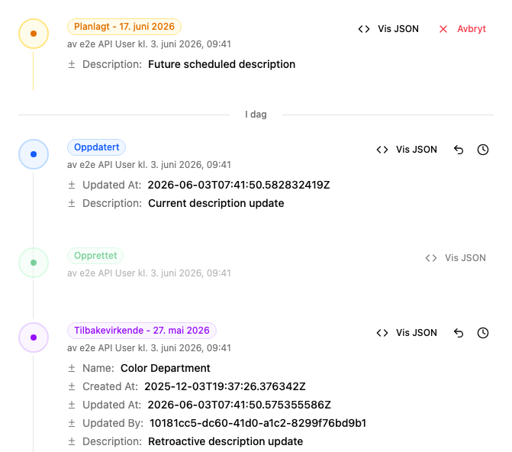Open Vis JSON for the Oppdatert entry

coord(407,150)
